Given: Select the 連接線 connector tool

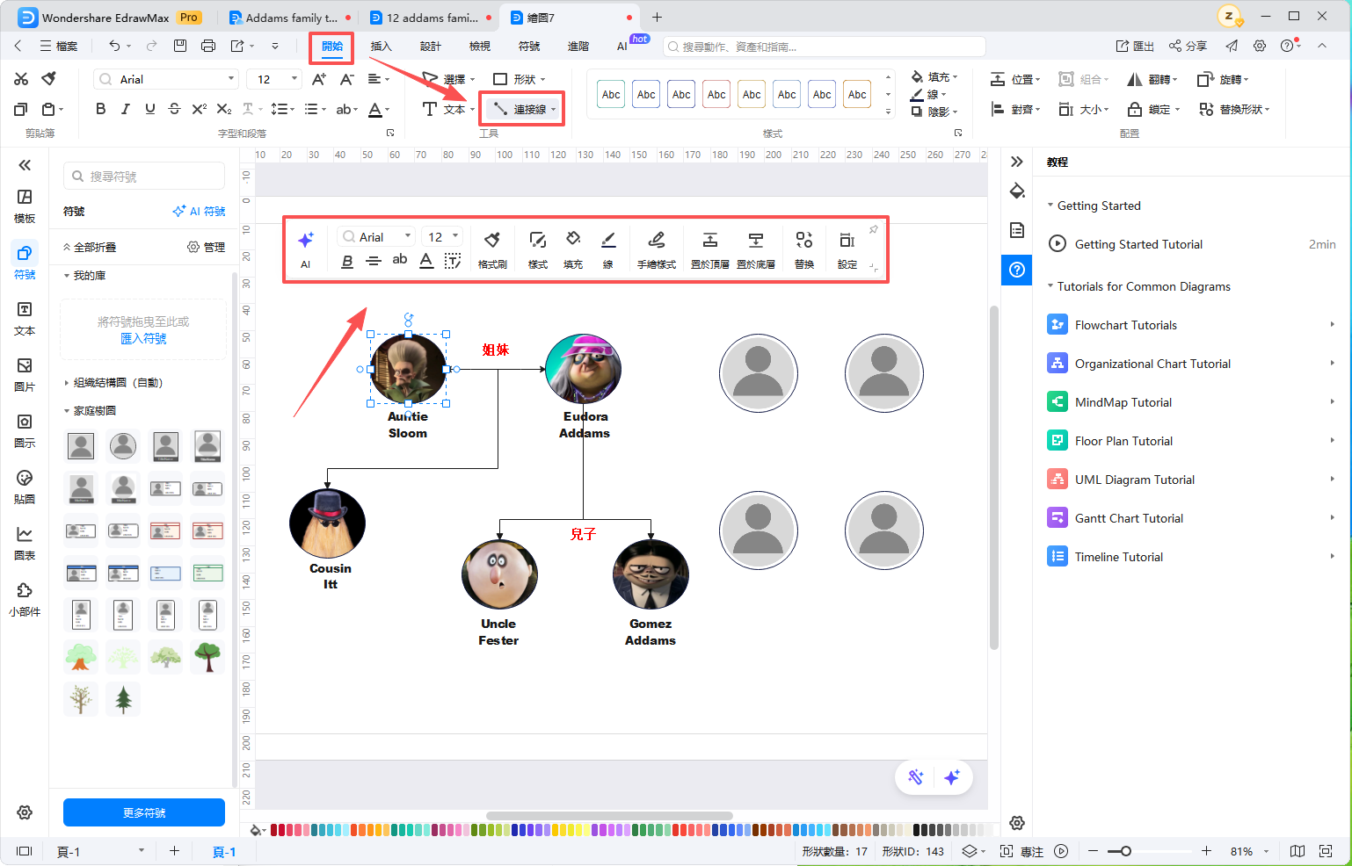Looking at the screenshot, I should tap(523, 109).
